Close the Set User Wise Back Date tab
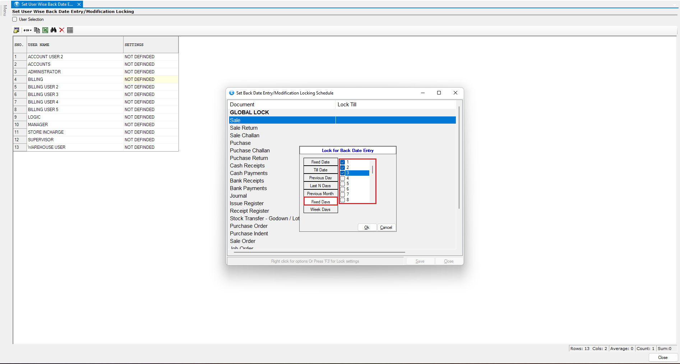The width and height of the screenshot is (680, 364). tap(79, 4)
